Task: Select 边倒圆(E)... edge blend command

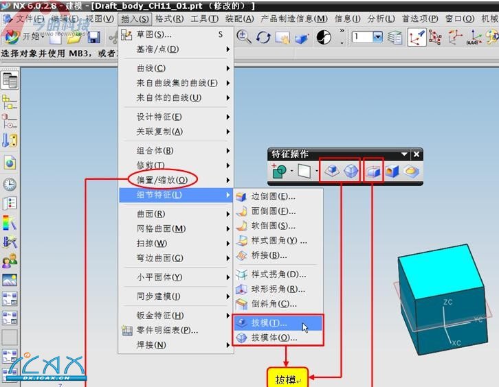Action: pos(278,196)
